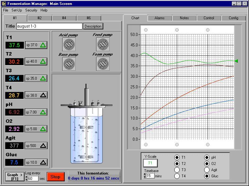The width and height of the screenshot is (249, 186).
Task: Toggle the Acid pump icon
Action: [x=69, y=44]
